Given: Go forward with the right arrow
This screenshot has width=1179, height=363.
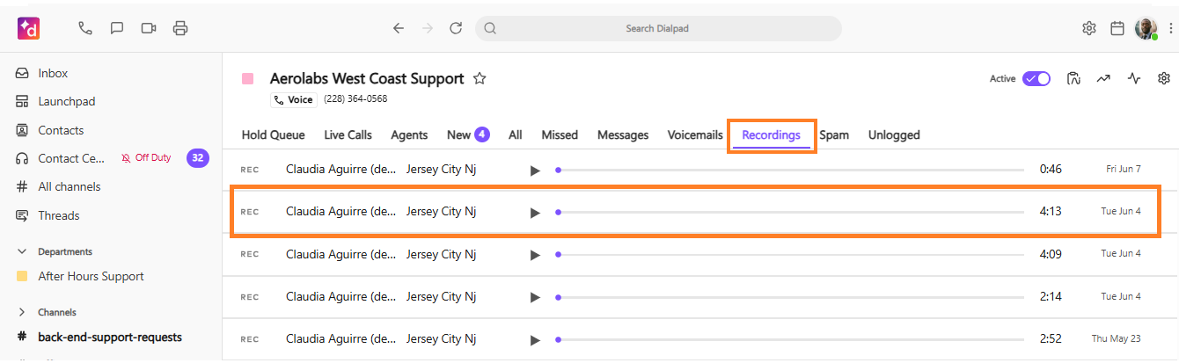Looking at the screenshot, I should coord(428,28).
